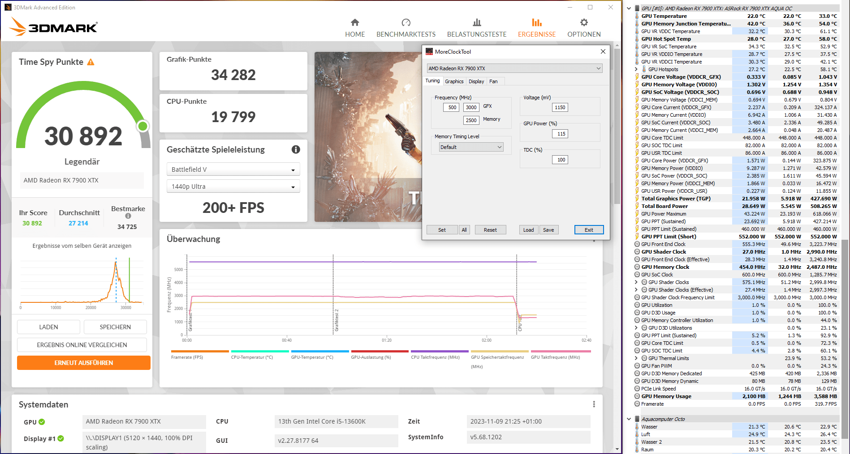Expand the GPU Hotspots row
This screenshot has height=454, width=850.
tap(636, 69)
